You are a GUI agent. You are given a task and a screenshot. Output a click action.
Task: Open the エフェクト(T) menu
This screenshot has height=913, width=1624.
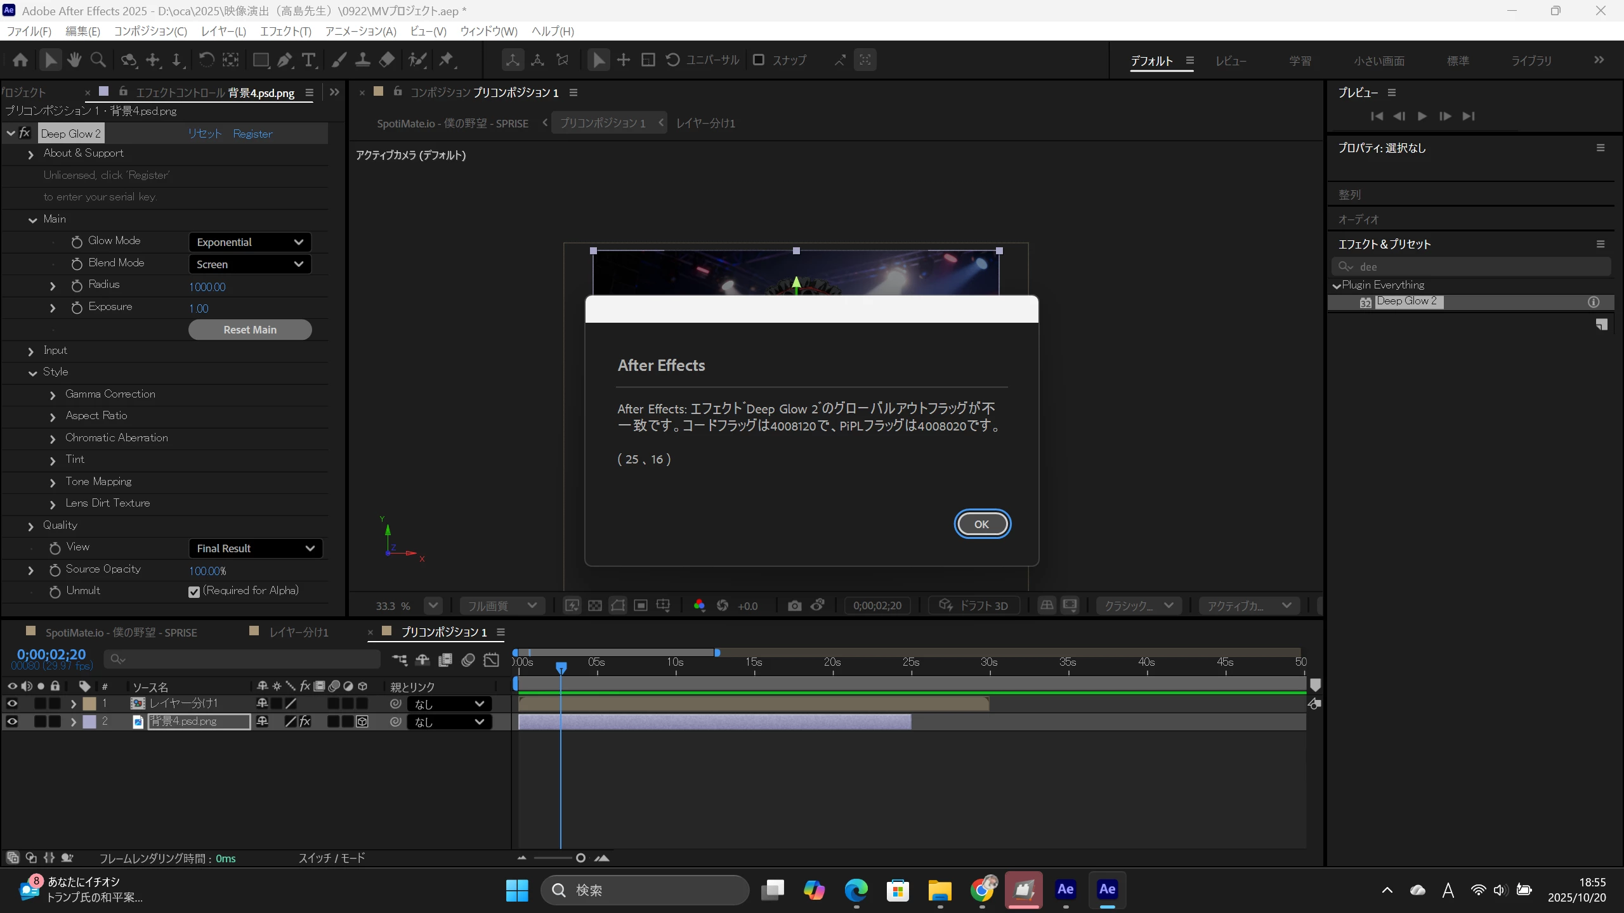click(285, 31)
